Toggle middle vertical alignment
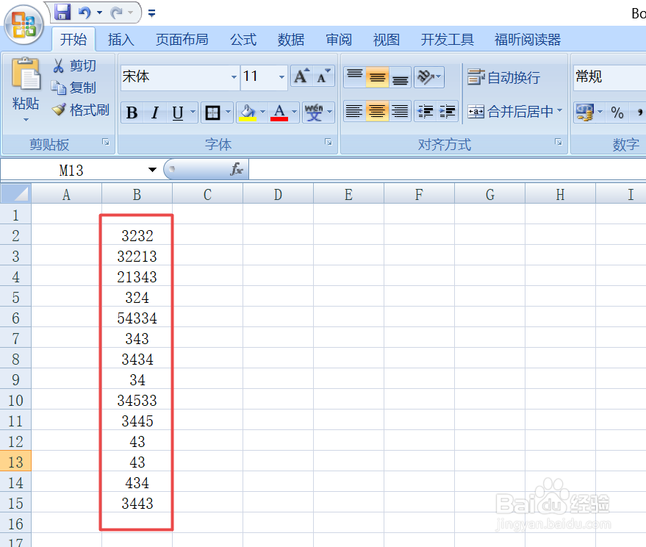Screen dimensions: 646x547 click(x=377, y=76)
